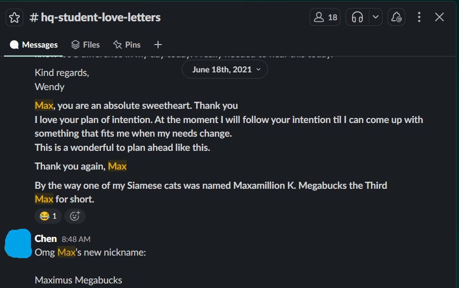
Task: Add a new tab with plus icon
Action: (158, 45)
